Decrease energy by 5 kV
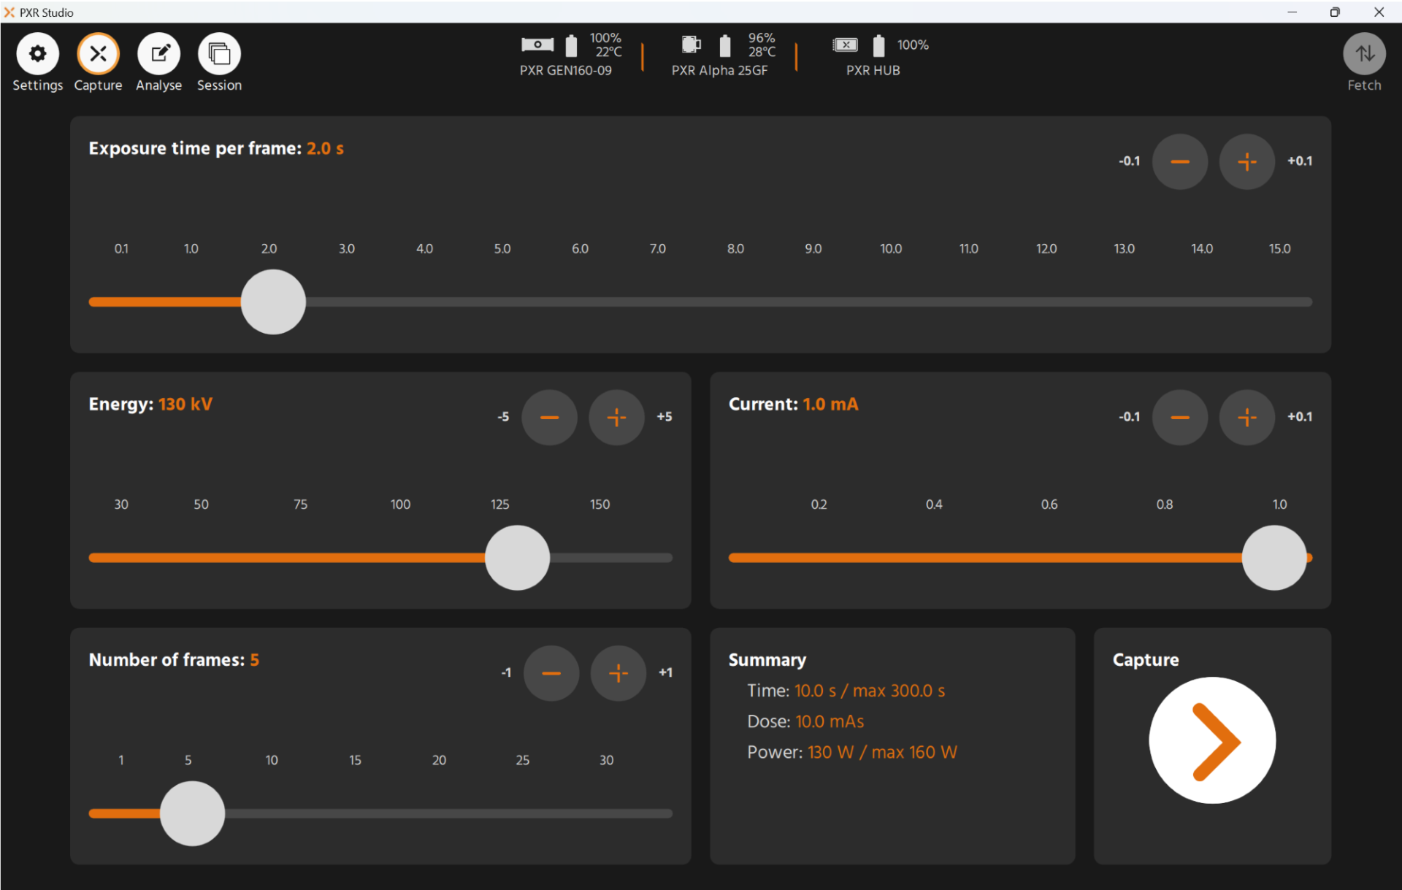The image size is (1402, 890). tap(549, 417)
